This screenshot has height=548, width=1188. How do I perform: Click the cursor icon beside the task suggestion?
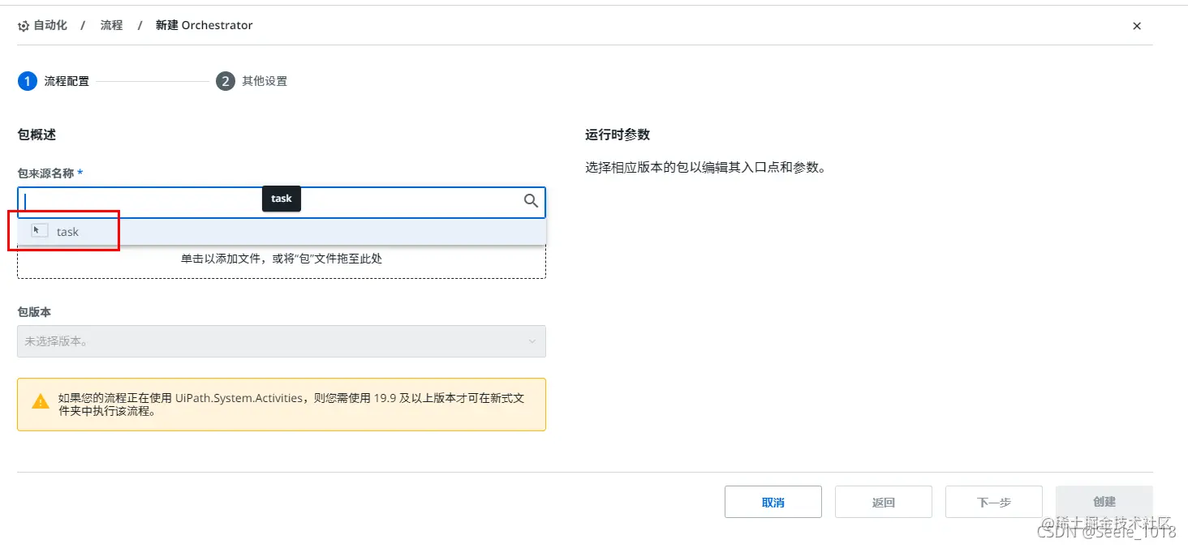pyautogui.click(x=38, y=230)
